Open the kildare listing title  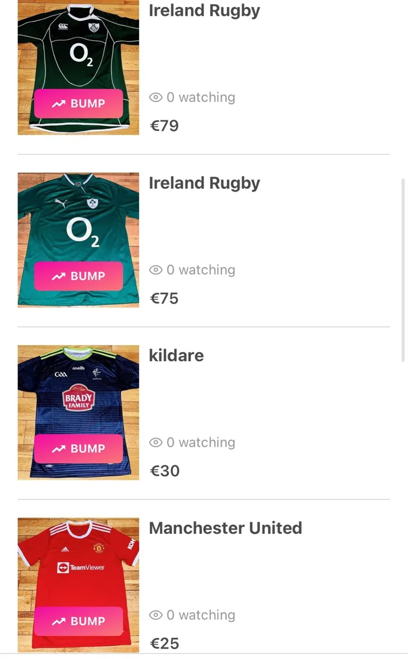176,355
